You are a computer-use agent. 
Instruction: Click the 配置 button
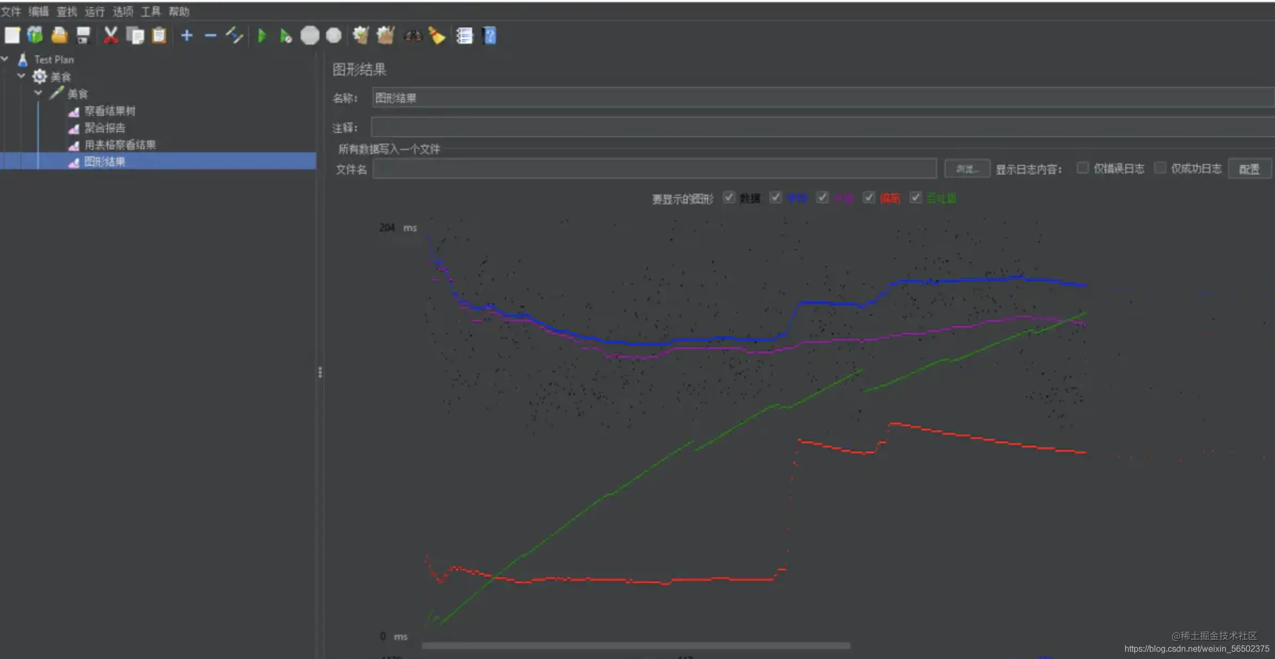point(1249,169)
